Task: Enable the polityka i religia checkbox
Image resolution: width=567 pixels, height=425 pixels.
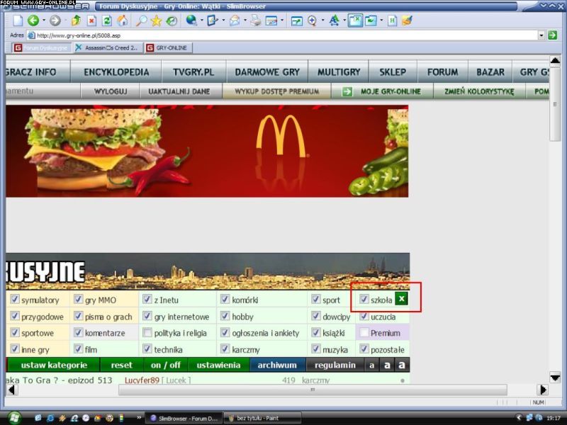Action: point(147,333)
